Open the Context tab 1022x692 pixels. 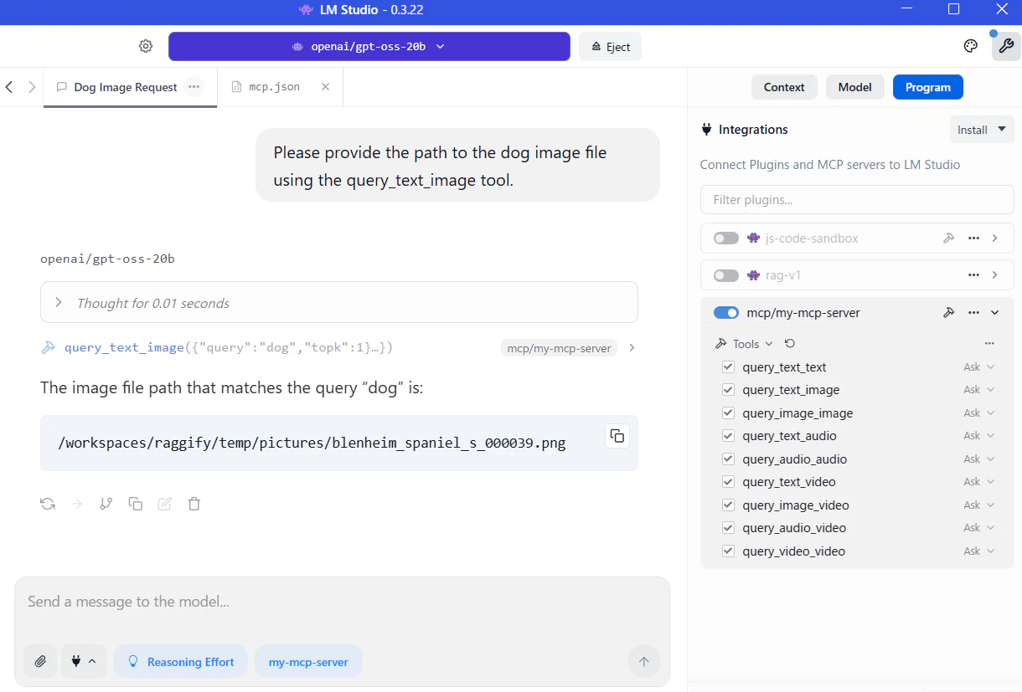pos(784,87)
